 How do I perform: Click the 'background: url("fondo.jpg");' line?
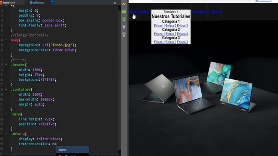pos(47,45)
